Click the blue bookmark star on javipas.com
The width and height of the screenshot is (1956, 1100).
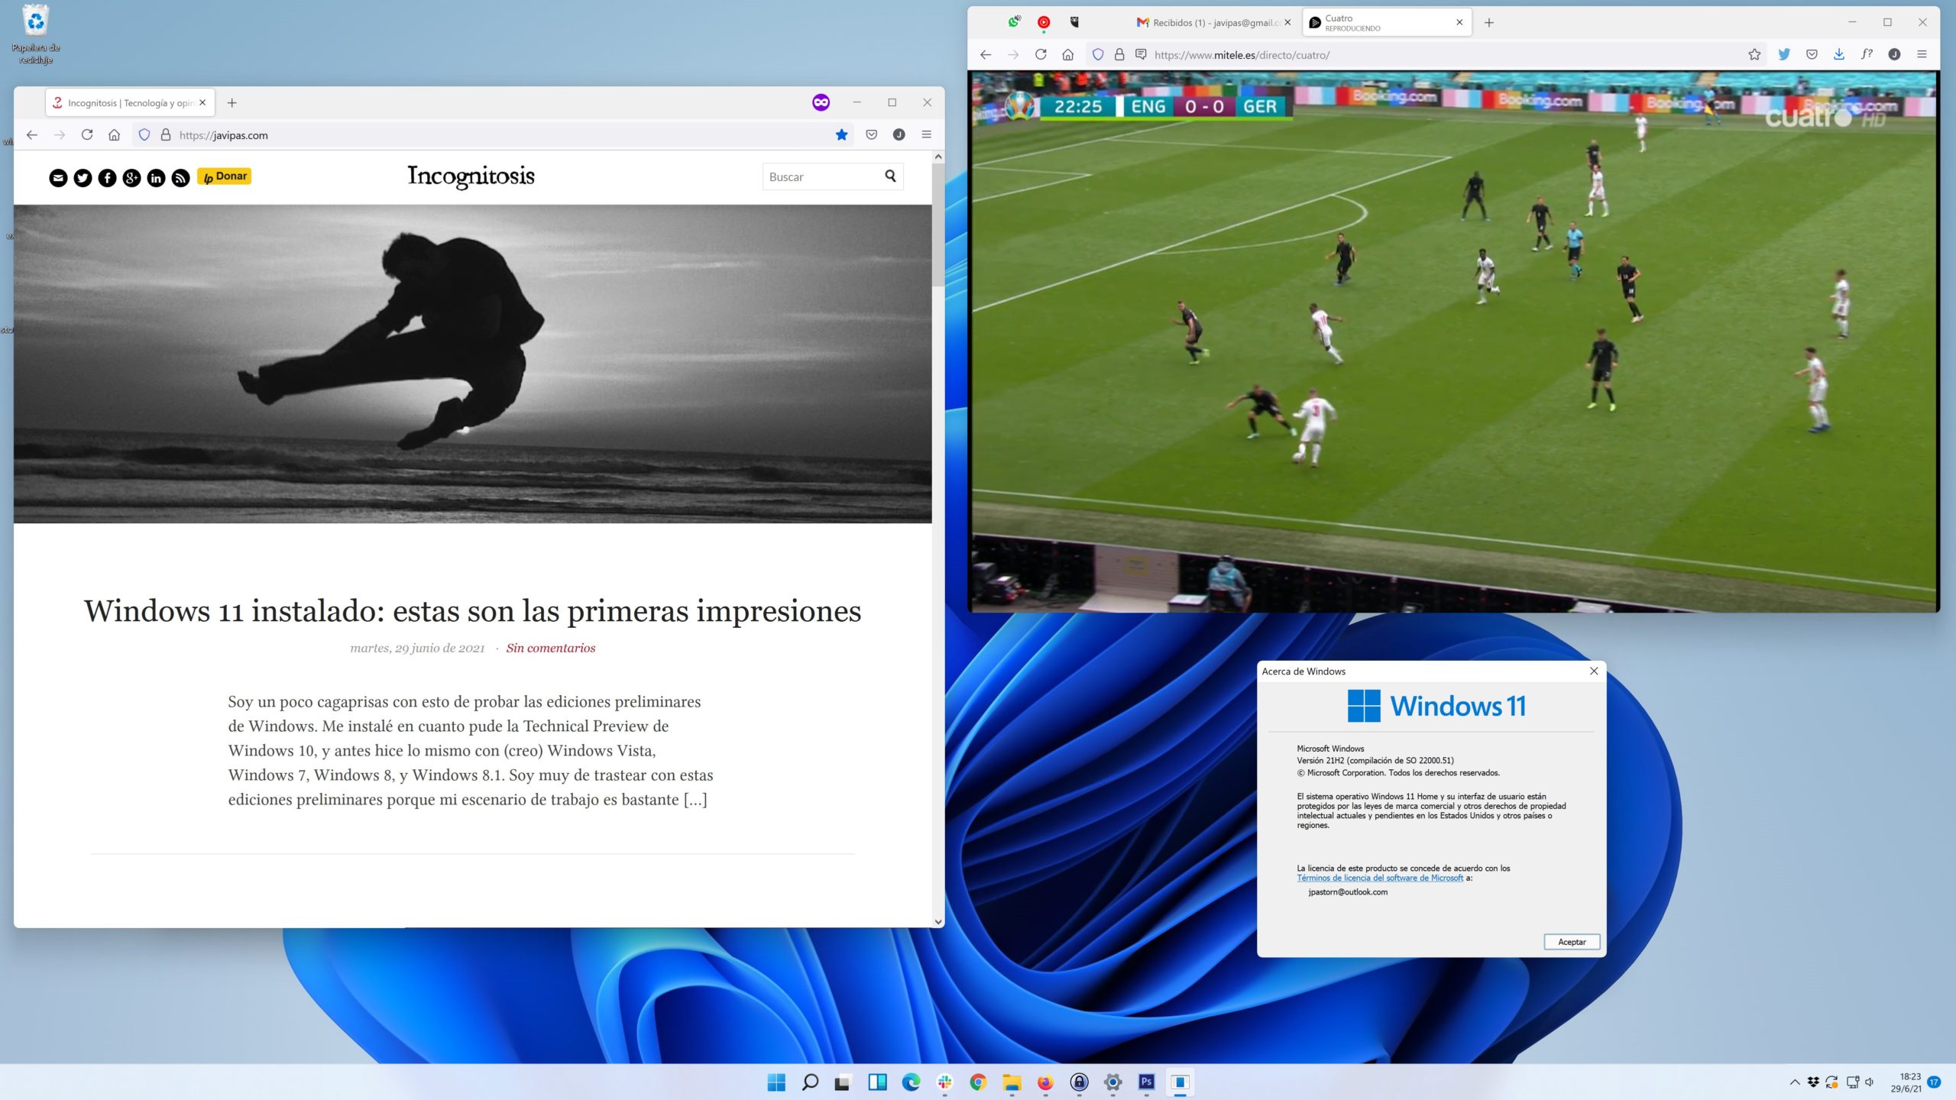841,135
